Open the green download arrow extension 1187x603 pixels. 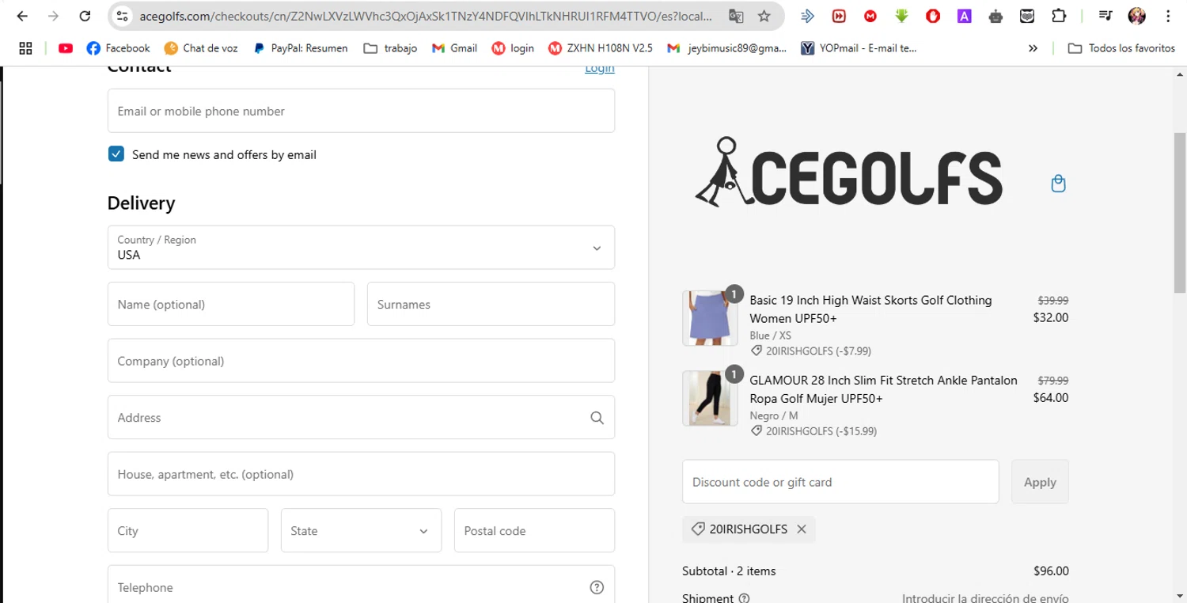(901, 16)
